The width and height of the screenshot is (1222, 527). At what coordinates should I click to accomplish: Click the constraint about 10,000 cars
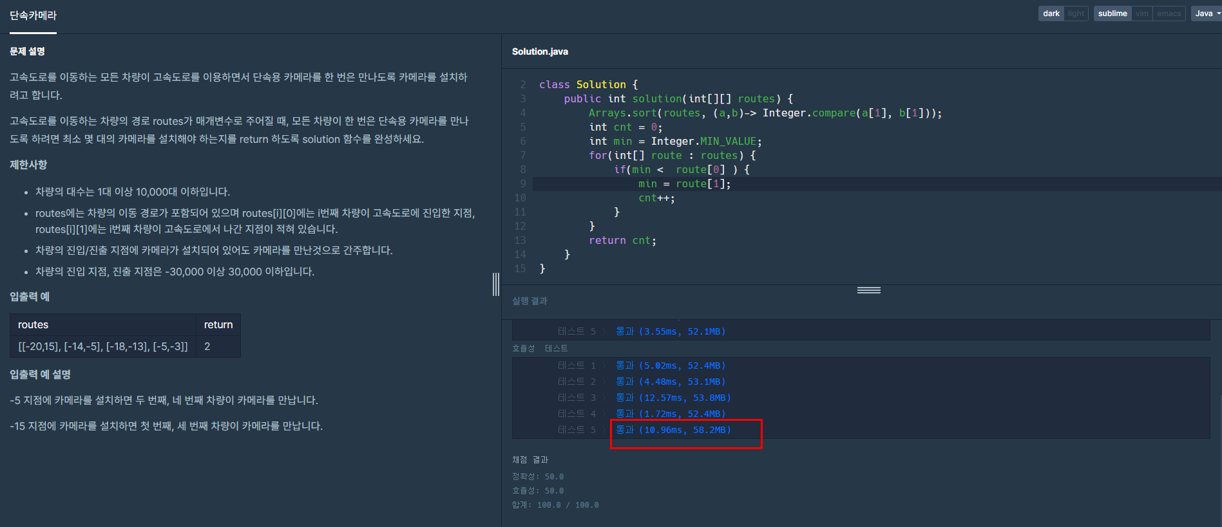pos(133,192)
